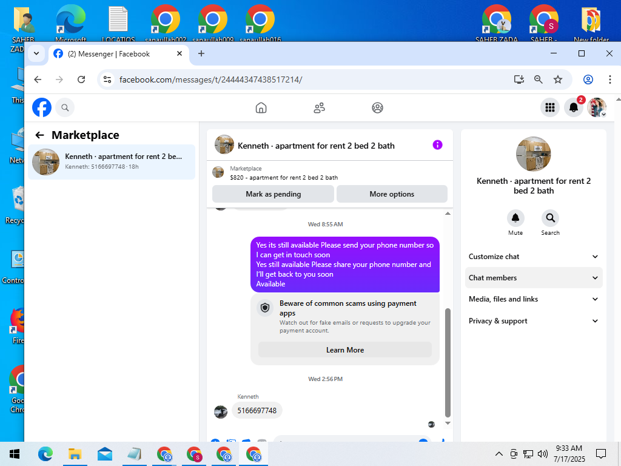Viewport: 621px width, 466px height.
Task: Open the Facebook logo home link
Action: click(x=42, y=107)
